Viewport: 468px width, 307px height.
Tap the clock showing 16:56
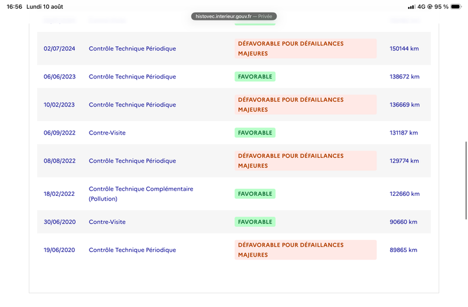tap(14, 6)
